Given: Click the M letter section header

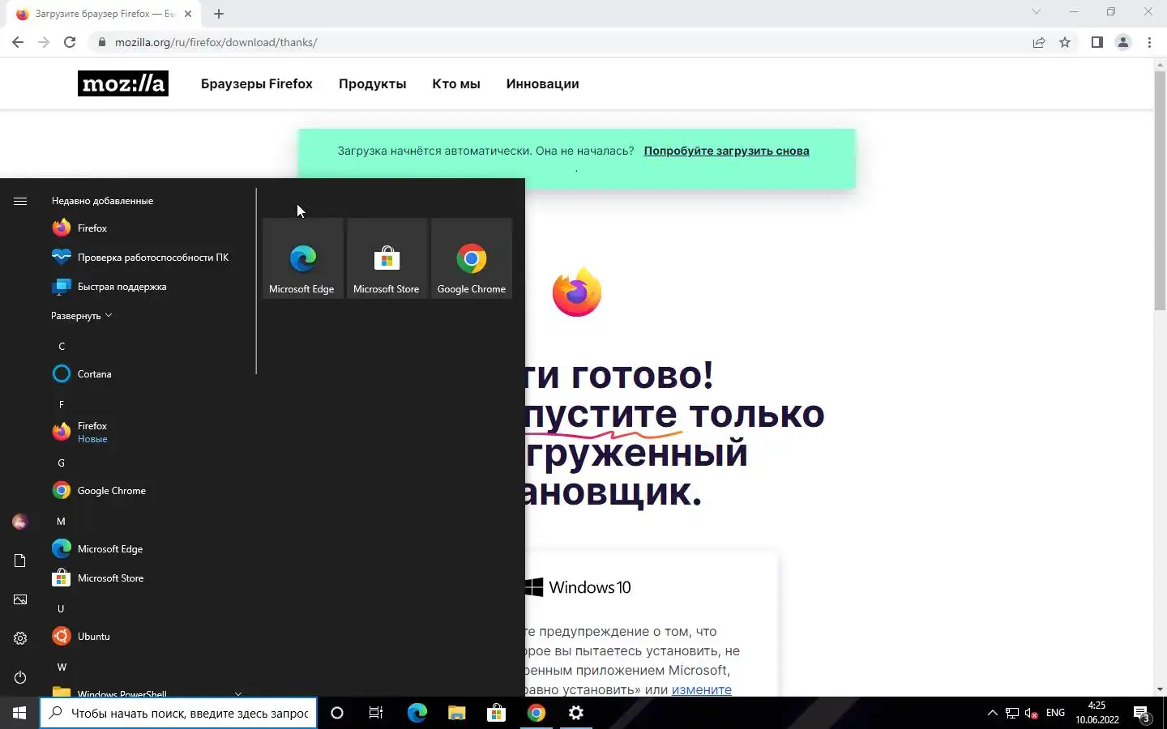Looking at the screenshot, I should tap(61, 521).
